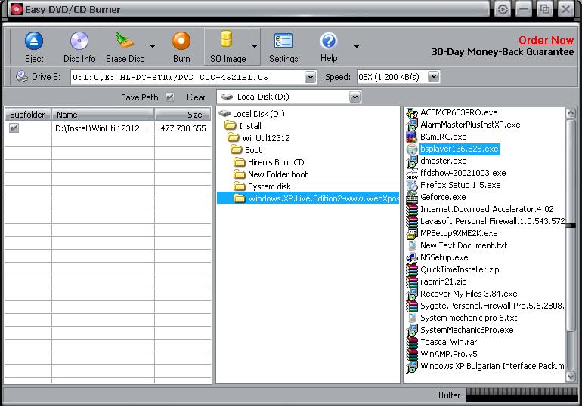The width and height of the screenshot is (582, 406).
Task: Open Disc Info from the toolbar
Action: tap(79, 41)
